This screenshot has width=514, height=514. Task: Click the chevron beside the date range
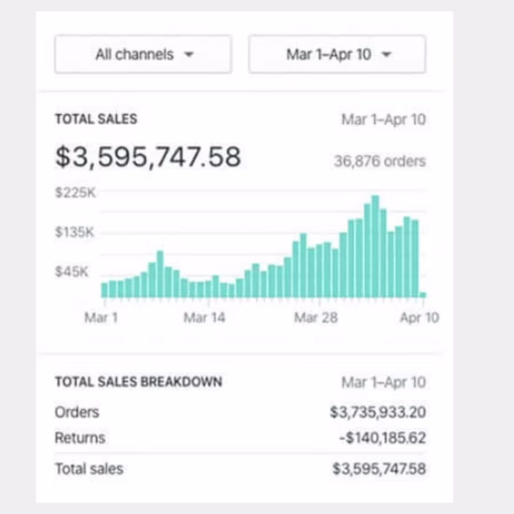[x=387, y=55]
